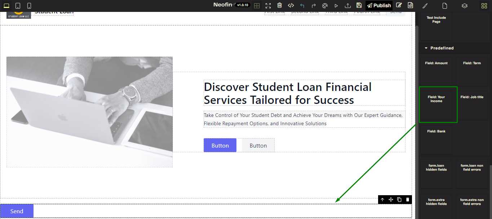The height and width of the screenshot is (219, 492).
Task: Select the Field: Term block
Action: (x=472, y=71)
